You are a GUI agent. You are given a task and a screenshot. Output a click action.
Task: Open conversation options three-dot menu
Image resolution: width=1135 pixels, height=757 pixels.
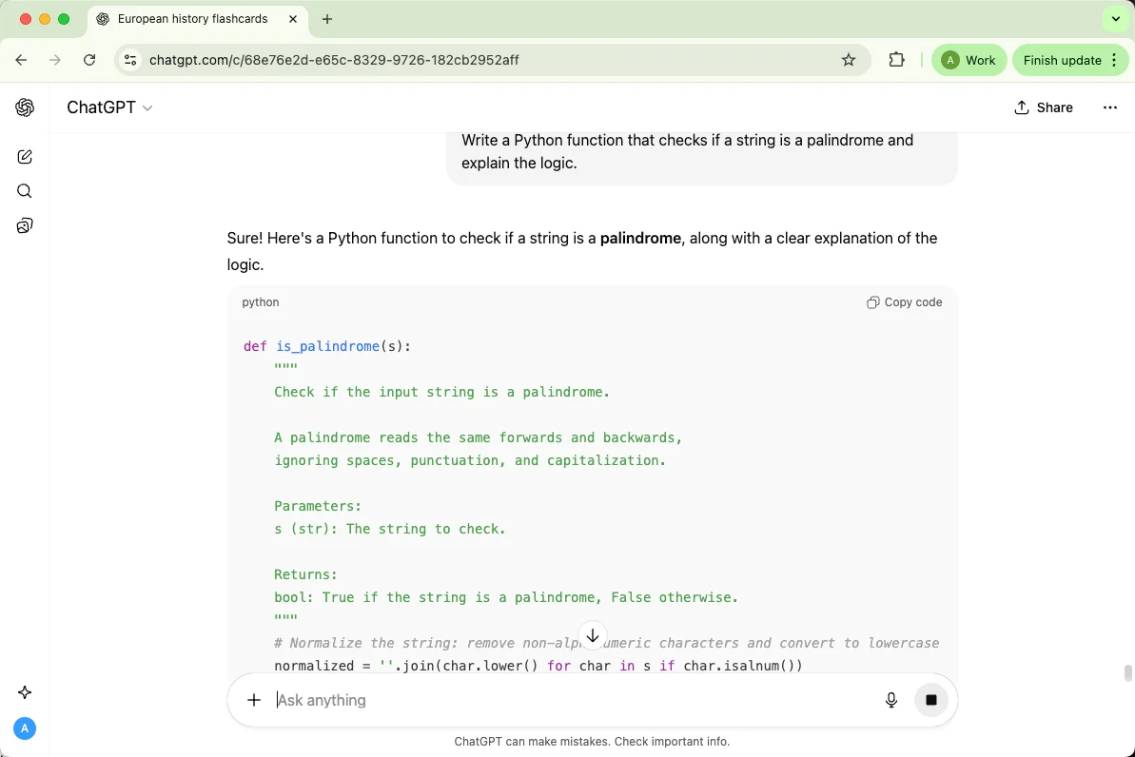[1110, 107]
